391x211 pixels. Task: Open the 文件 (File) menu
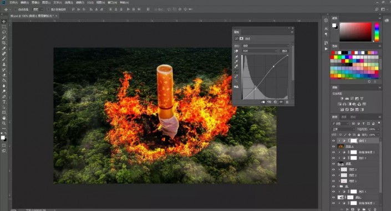point(13,2)
